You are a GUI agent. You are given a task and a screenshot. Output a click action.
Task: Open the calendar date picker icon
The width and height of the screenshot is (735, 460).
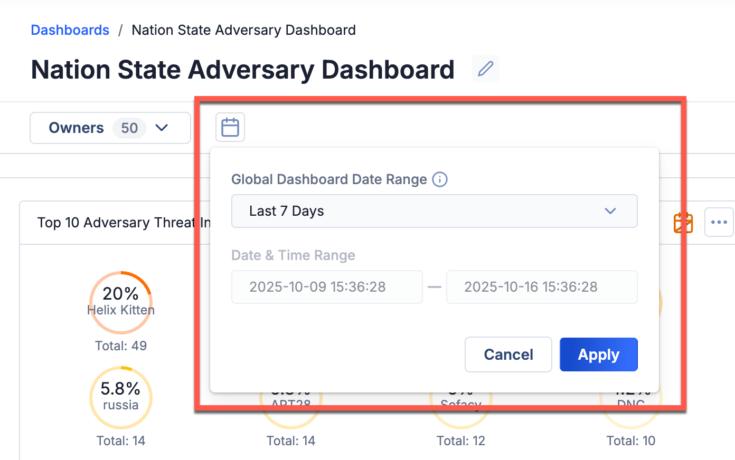coord(230,127)
